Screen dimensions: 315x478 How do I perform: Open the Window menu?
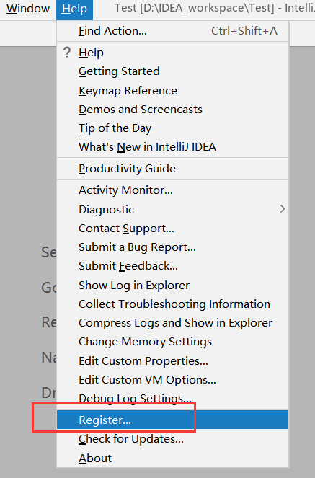[x=28, y=9]
